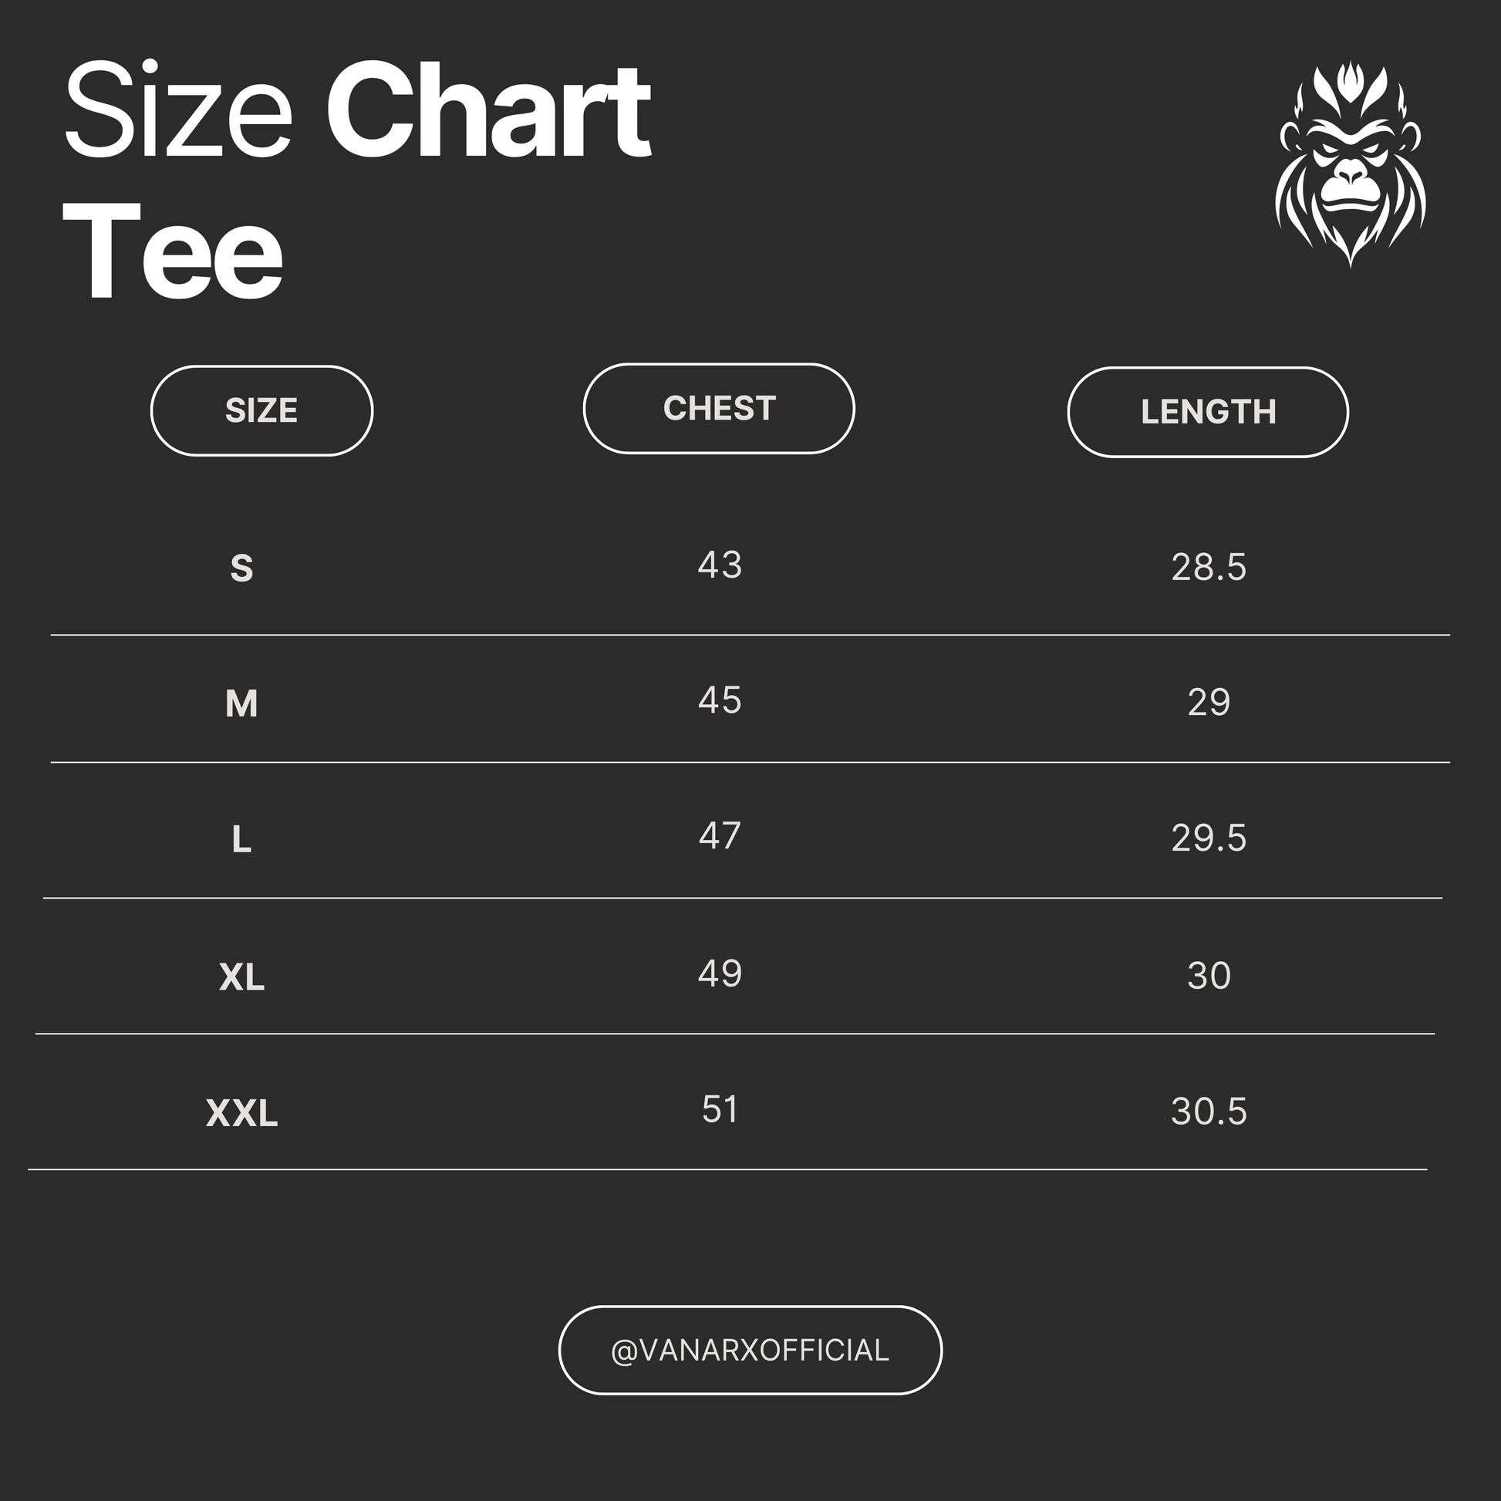Viewport: 1501px width, 1501px height.
Task: Click the gorilla logo icon
Action: [1351, 165]
